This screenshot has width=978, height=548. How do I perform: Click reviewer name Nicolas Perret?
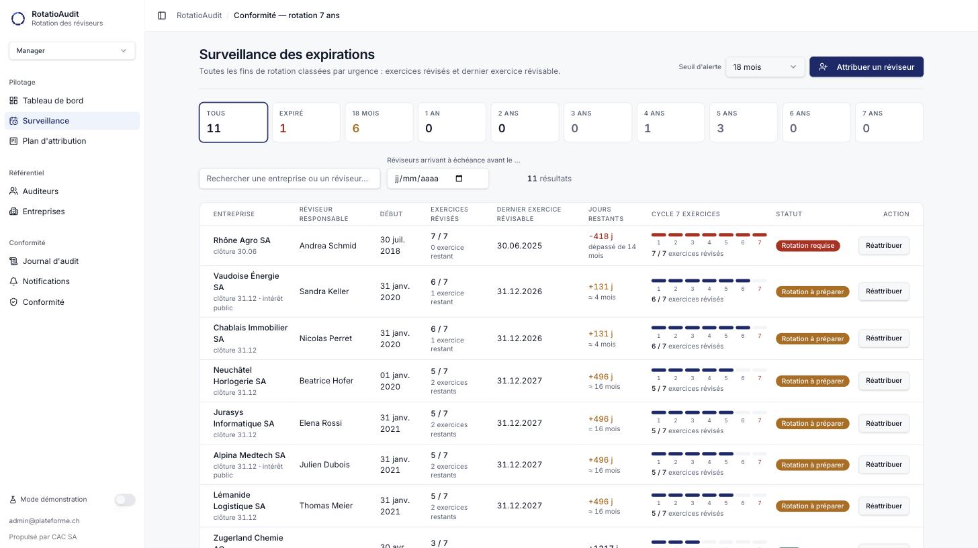click(326, 338)
